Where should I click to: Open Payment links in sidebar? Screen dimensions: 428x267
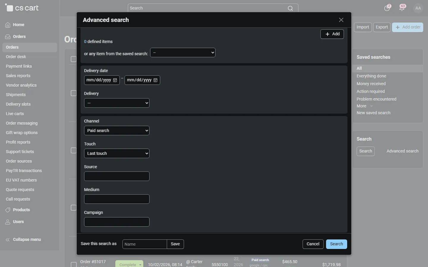19,66
